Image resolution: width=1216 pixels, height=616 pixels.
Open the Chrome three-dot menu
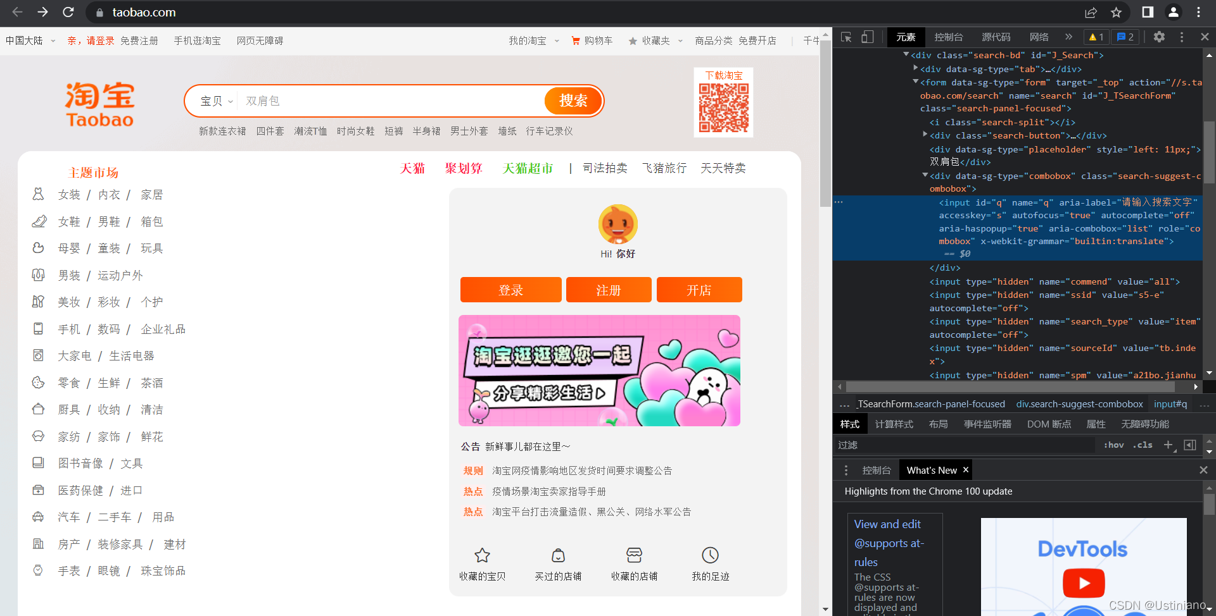click(x=1198, y=12)
